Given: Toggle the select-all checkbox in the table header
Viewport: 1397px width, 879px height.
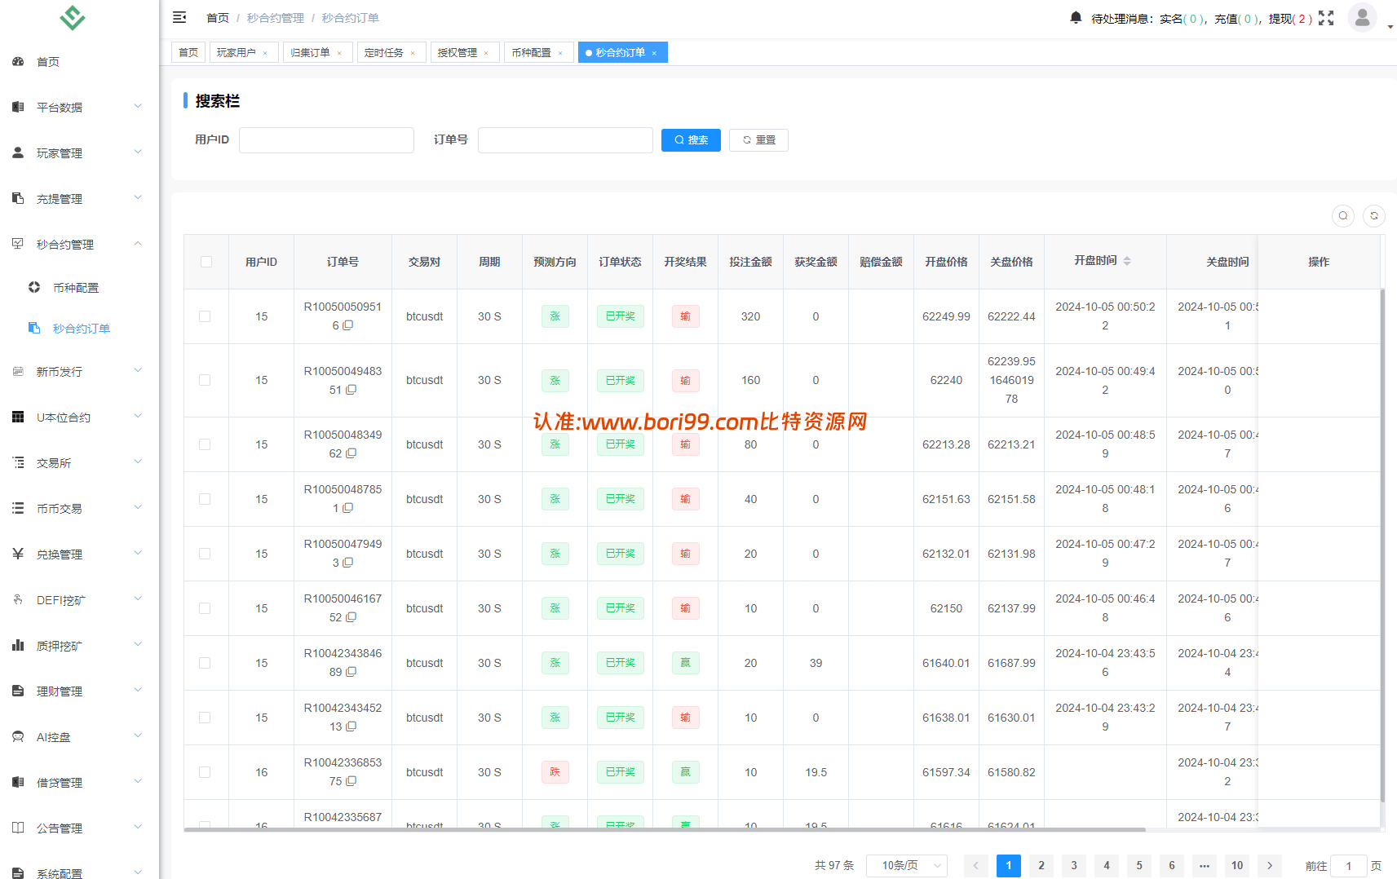Looking at the screenshot, I should [206, 262].
